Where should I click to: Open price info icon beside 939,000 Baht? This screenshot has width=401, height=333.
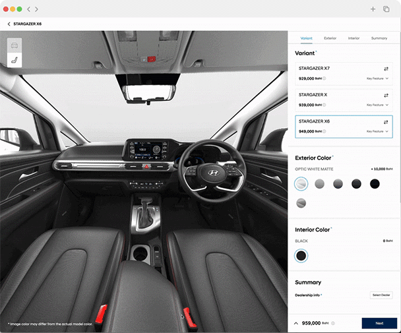point(324,105)
